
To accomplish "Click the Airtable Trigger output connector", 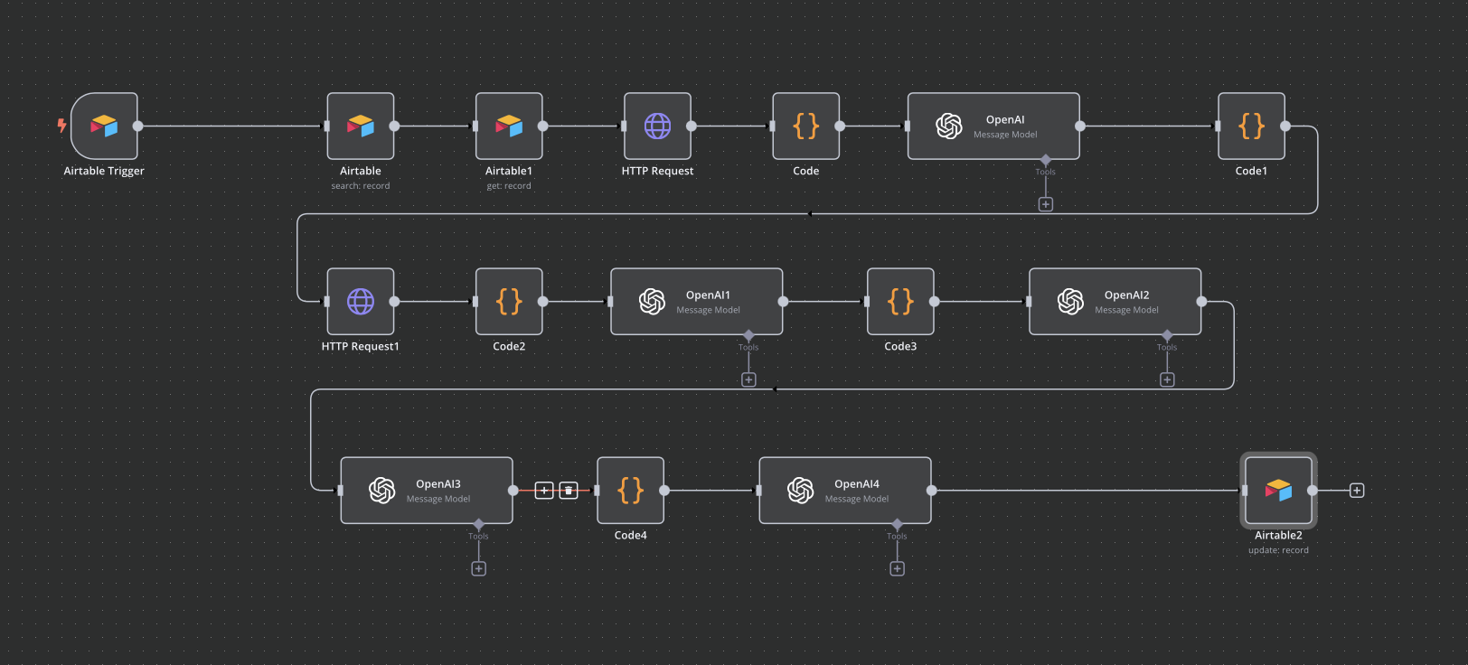I will [137, 126].
